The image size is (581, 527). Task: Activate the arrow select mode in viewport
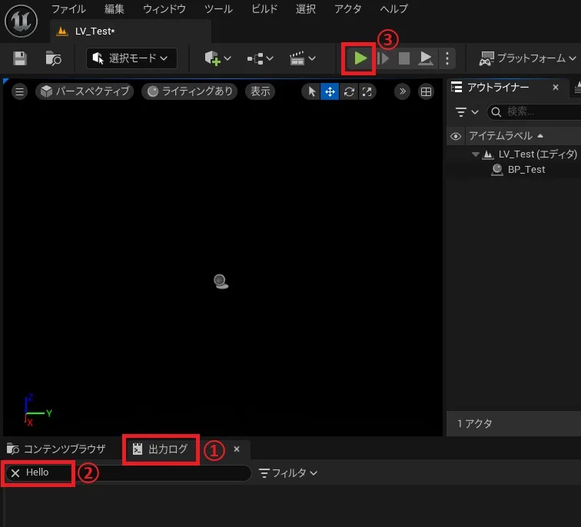(x=311, y=91)
